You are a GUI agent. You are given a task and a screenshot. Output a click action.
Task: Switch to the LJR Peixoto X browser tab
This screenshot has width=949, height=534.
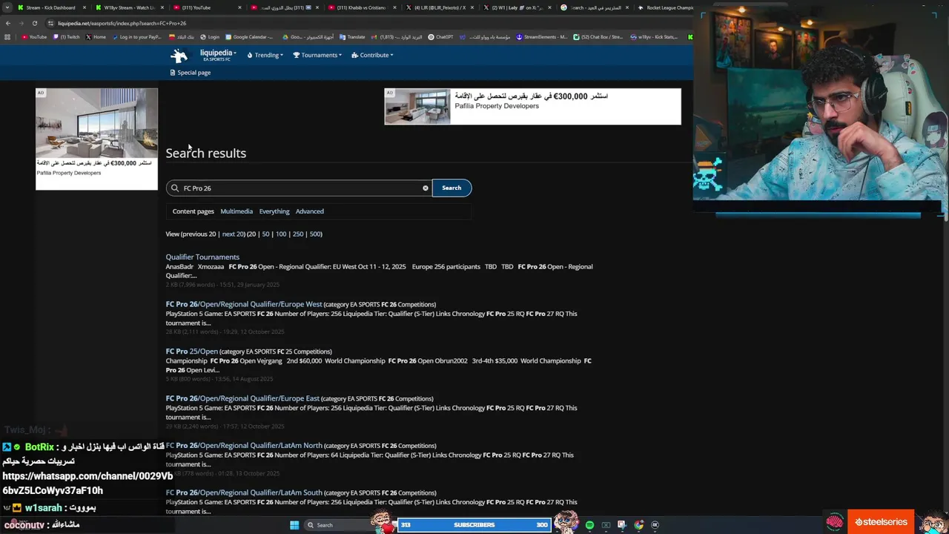437,7
